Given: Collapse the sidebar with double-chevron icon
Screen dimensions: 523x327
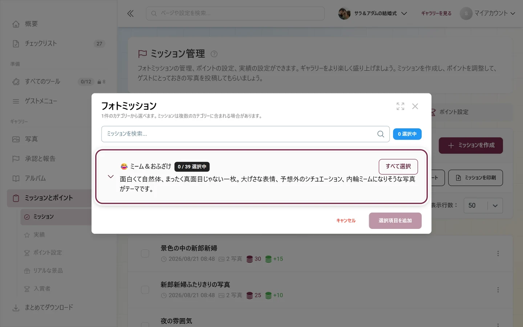Looking at the screenshot, I should coord(130,13).
